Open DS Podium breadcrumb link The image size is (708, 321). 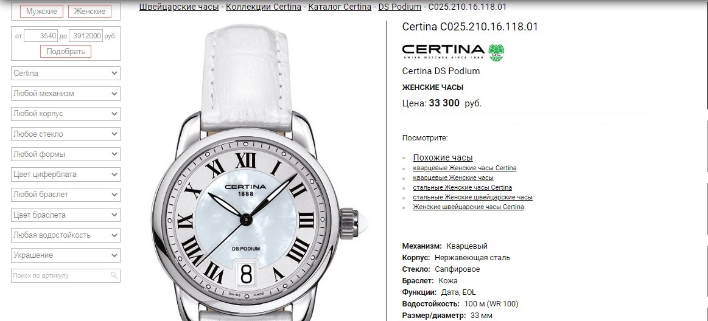click(399, 7)
